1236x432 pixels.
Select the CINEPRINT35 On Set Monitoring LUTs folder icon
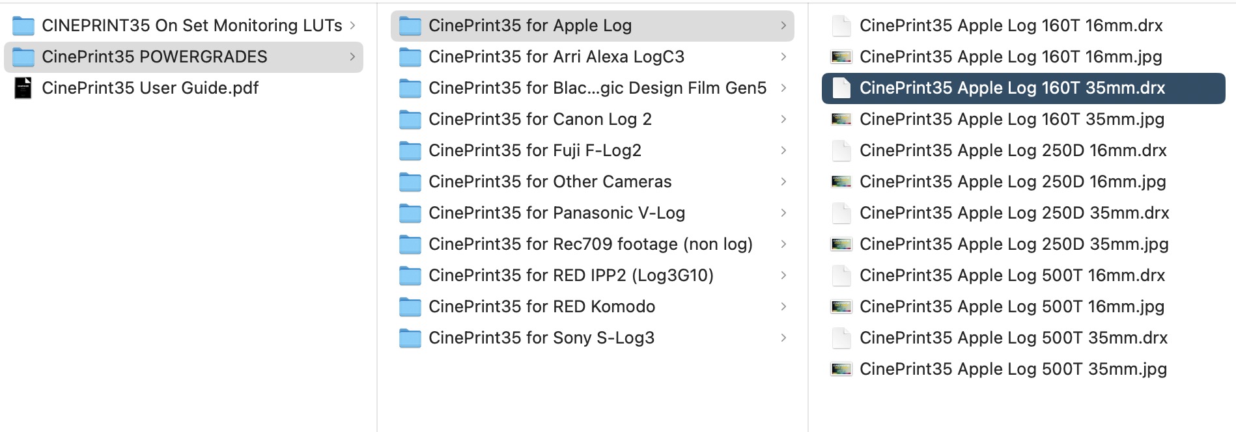[23, 26]
